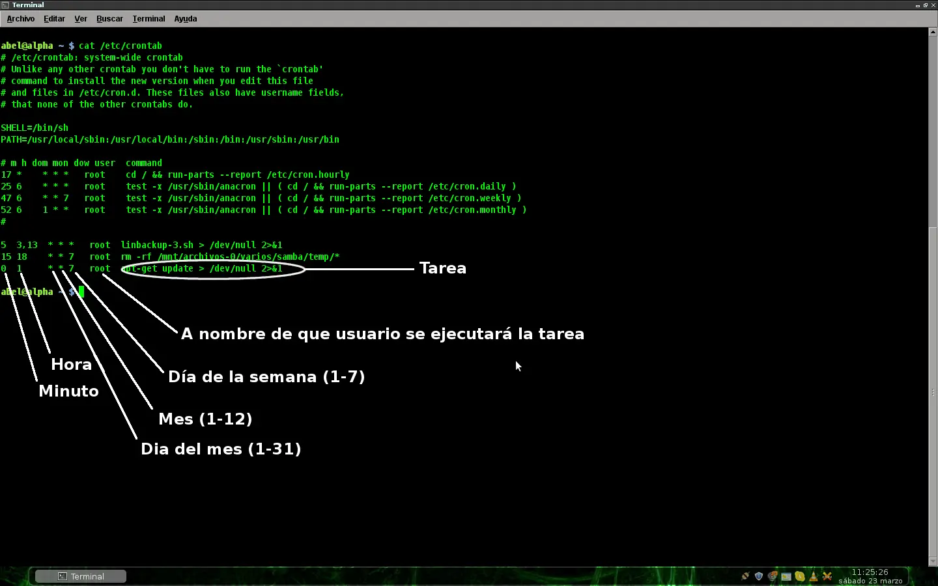
Task: Click the scrollbar up arrow
Action: [933, 31]
